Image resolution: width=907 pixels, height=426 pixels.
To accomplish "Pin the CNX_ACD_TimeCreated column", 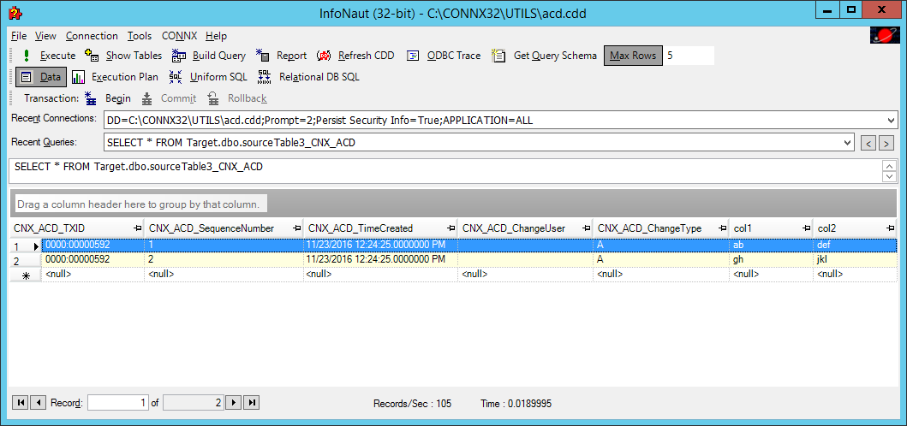I will 451,228.
